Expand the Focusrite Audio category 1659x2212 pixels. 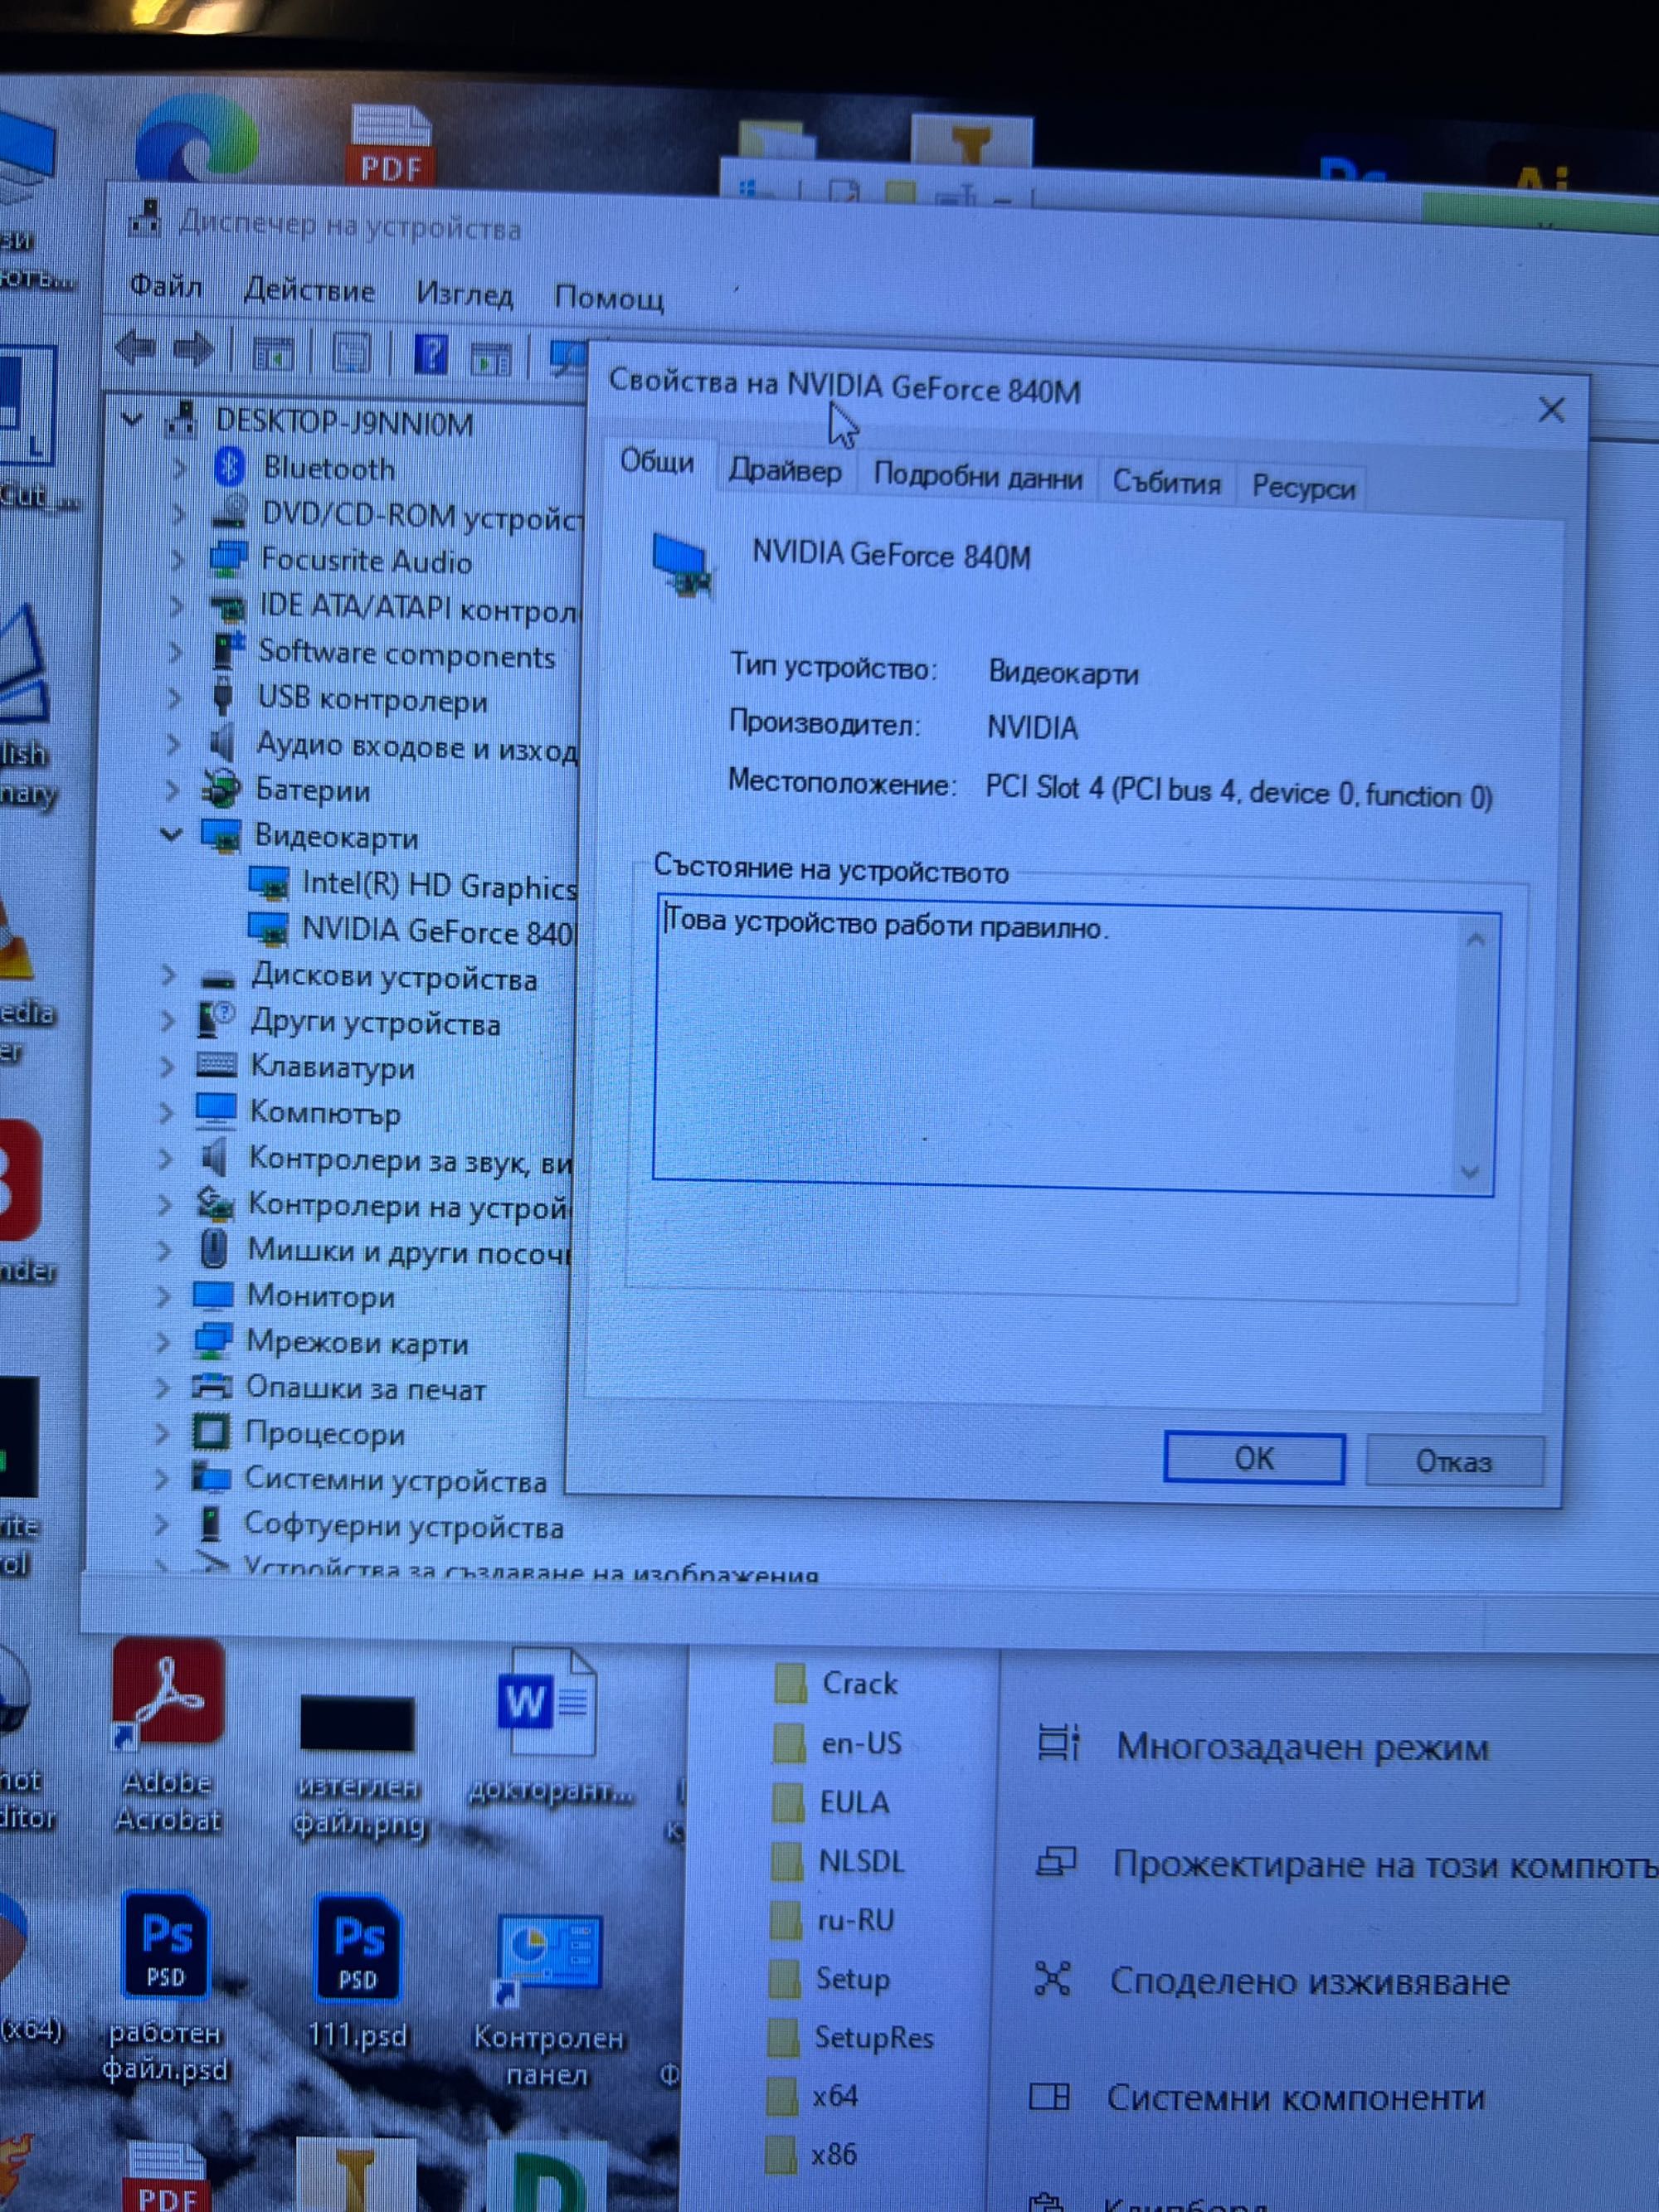178,559
